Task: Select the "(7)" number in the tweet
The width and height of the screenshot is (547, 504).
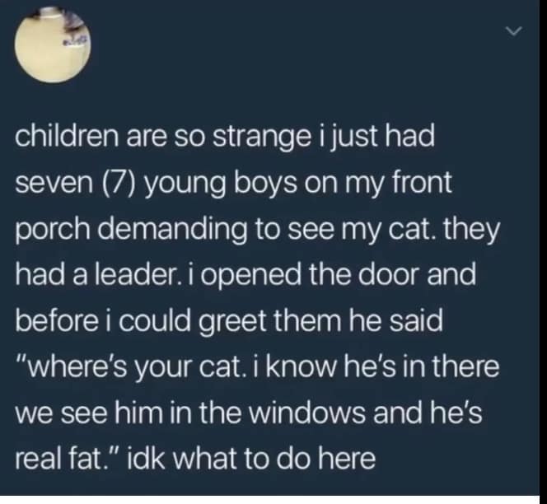Action: (119, 184)
